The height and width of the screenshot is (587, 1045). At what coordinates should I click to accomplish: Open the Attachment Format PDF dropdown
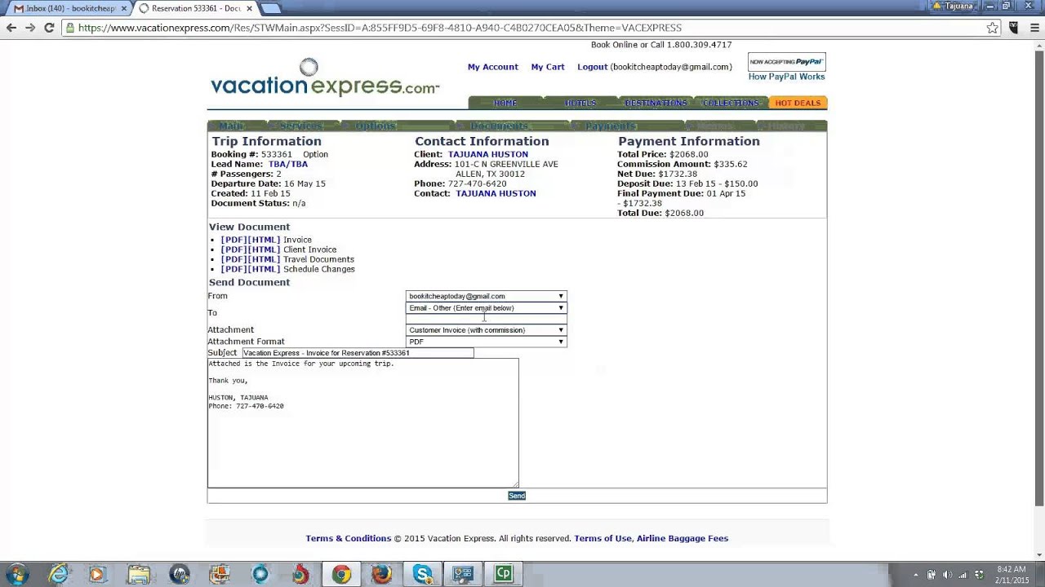486,342
